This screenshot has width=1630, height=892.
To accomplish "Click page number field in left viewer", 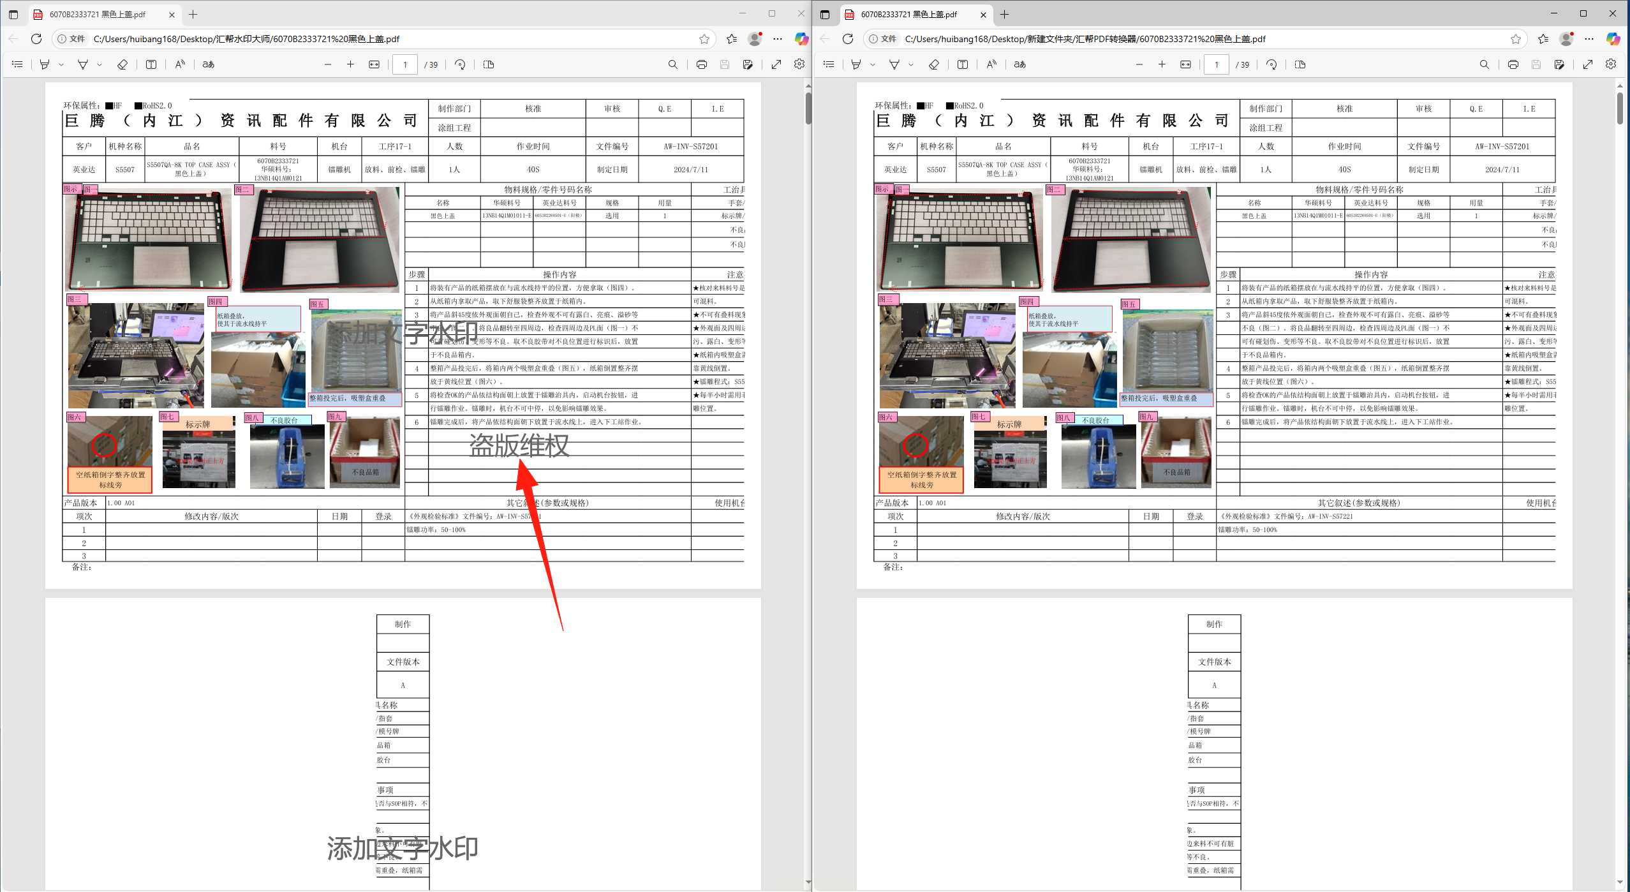I will coord(404,64).
